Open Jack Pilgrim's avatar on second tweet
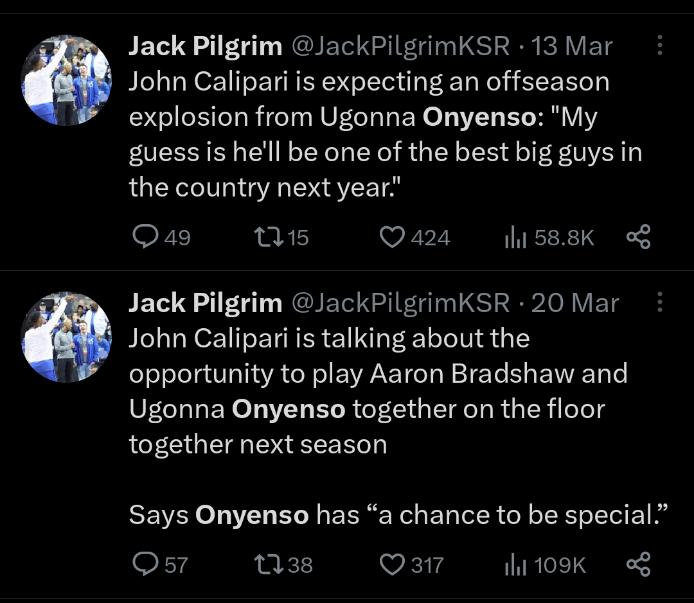The image size is (694, 603). 67,338
